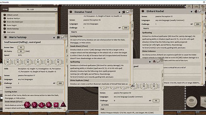Screen dimensions: 206x115
Task: Click Donatus Trond's XP field showing 200
Action: (x=126, y=28)
